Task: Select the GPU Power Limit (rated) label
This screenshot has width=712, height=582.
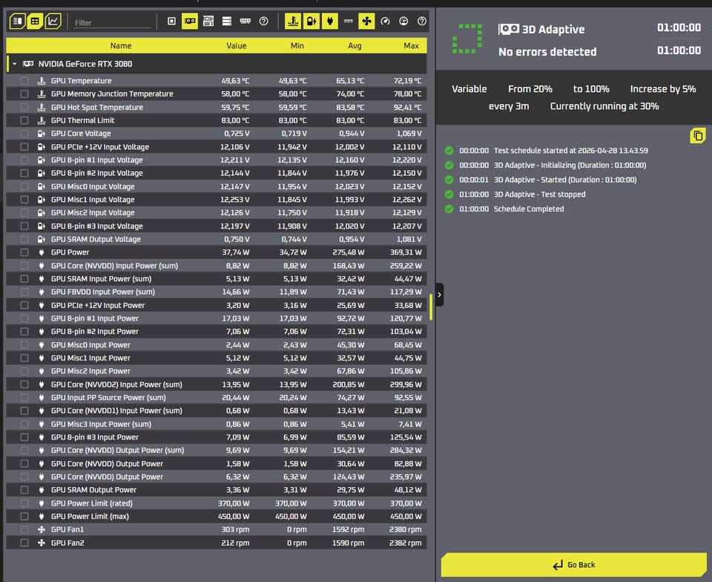Action: [92, 503]
